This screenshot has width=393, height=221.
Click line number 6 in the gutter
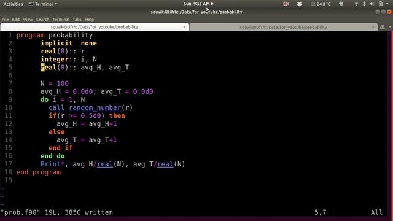click(10, 76)
